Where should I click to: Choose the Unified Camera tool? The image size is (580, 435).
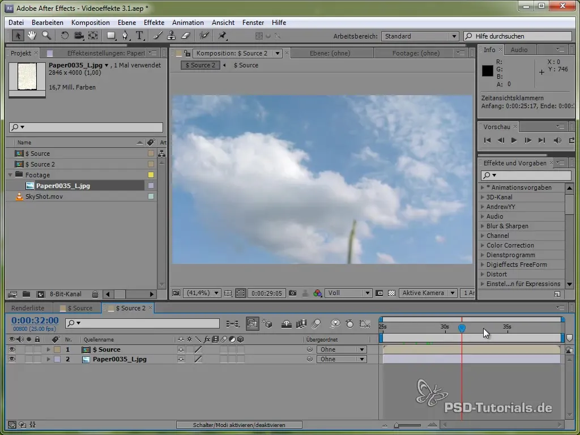coord(79,36)
